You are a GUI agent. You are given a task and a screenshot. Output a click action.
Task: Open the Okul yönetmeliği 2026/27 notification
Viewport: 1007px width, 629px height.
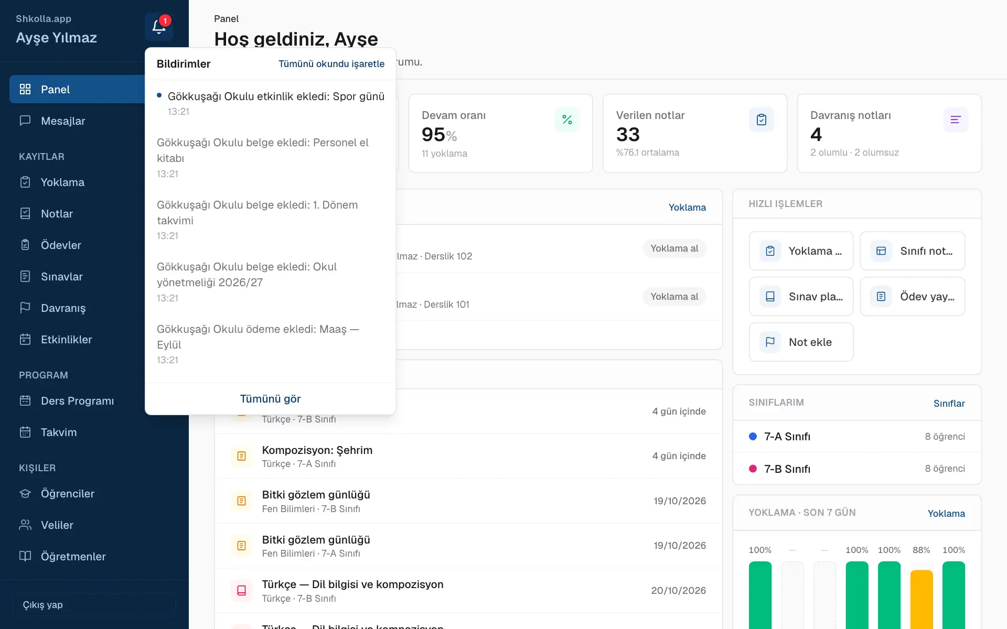point(270,282)
